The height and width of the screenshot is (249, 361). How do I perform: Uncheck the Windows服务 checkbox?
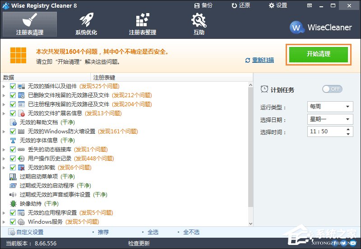(x=13, y=222)
